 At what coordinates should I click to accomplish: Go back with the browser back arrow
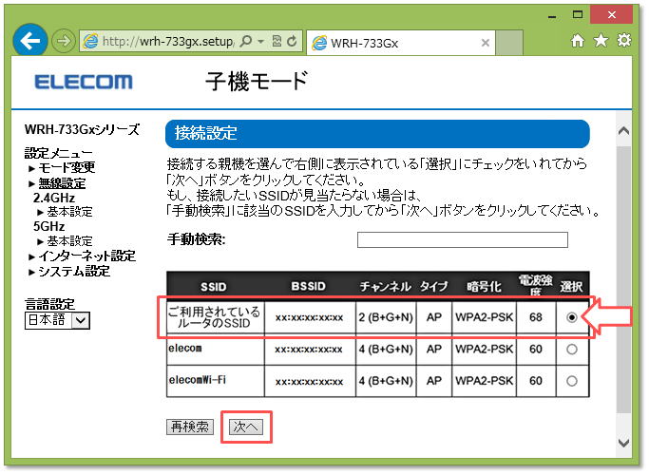pos(30,41)
